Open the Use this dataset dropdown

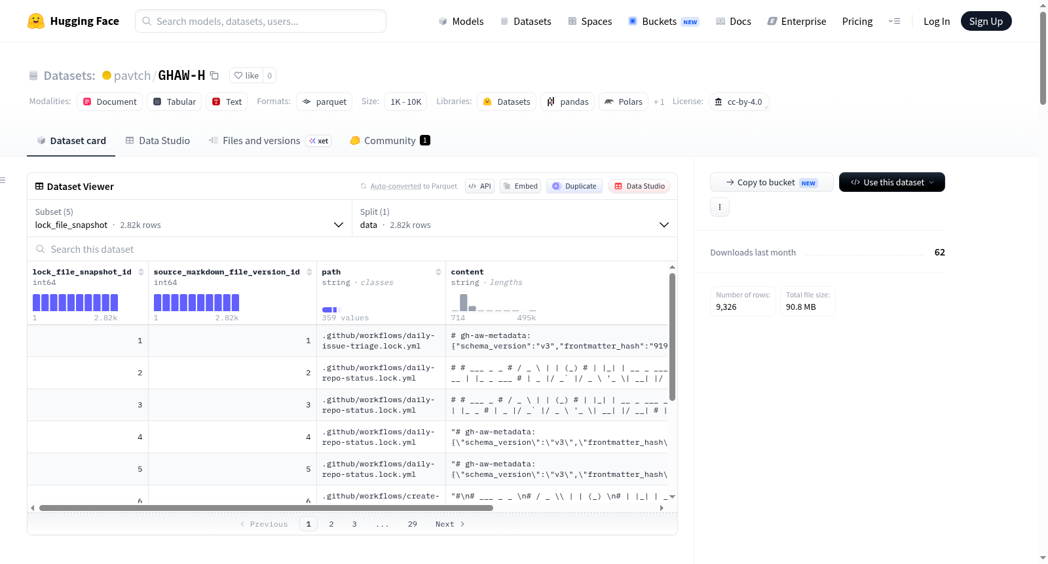coord(892,182)
